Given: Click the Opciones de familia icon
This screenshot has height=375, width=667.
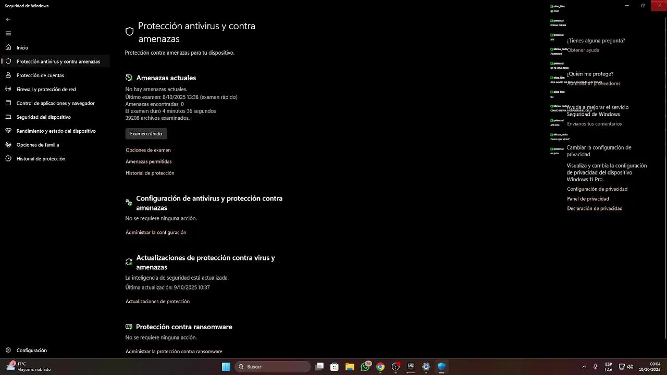Looking at the screenshot, I should pos(8,145).
